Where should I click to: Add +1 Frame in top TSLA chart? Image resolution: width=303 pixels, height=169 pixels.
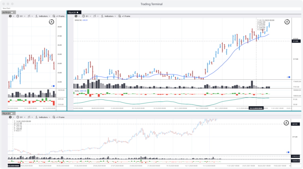[x=125, y=16]
